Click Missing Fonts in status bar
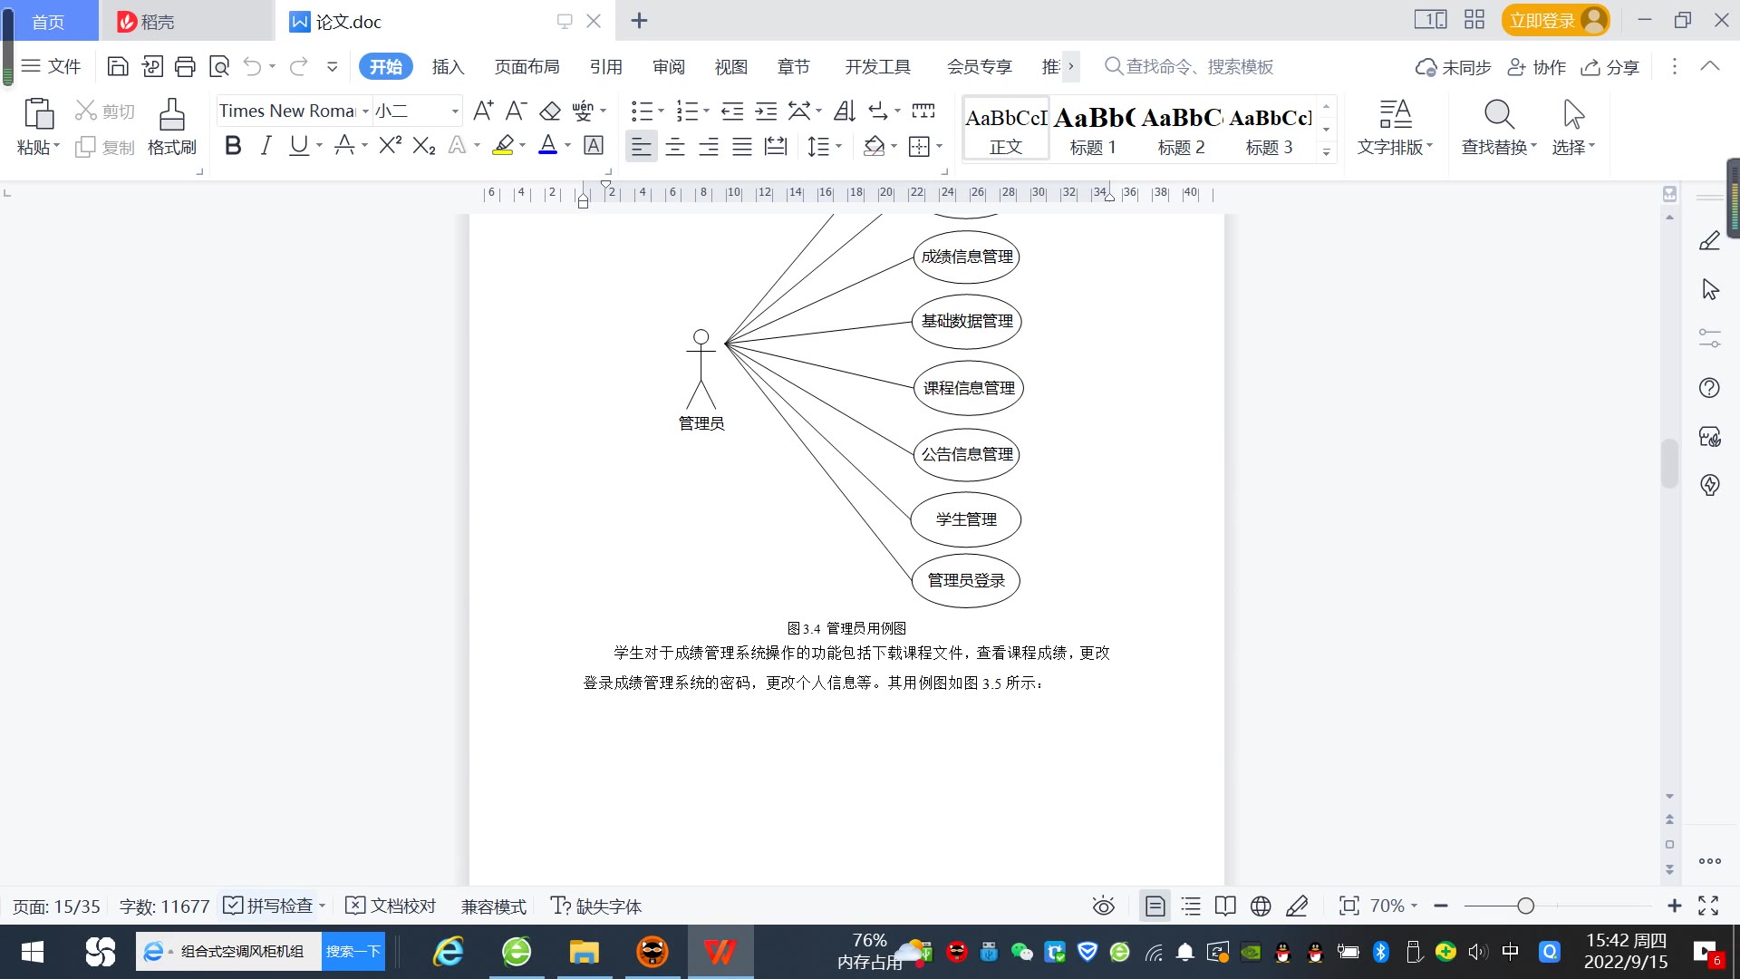 [x=595, y=906]
